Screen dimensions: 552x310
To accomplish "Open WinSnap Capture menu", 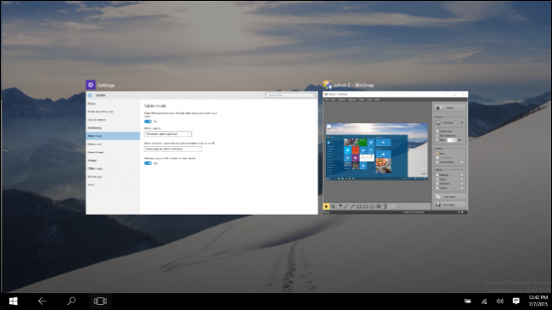I will [x=341, y=99].
